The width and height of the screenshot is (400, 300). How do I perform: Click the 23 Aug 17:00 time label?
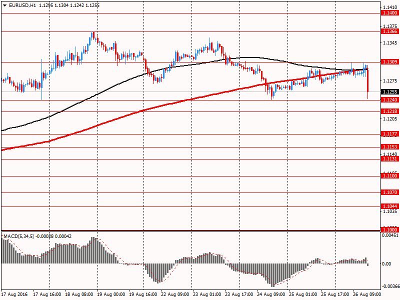(239, 294)
